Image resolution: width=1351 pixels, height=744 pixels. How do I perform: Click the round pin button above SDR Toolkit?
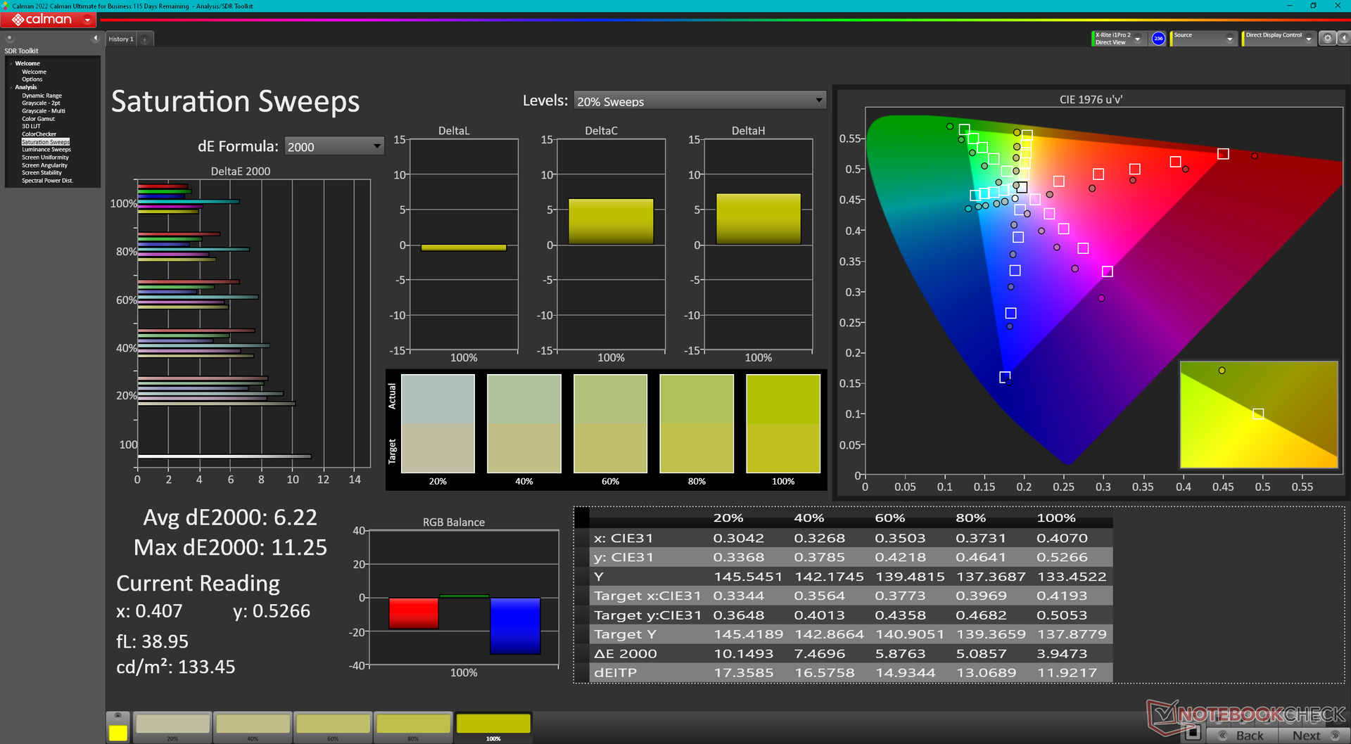coord(10,39)
